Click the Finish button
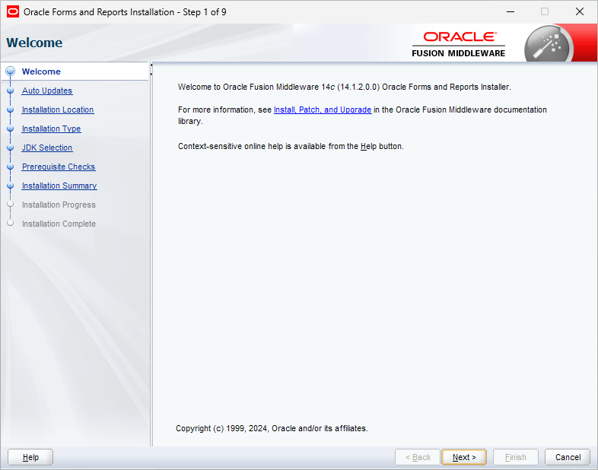Screen dimensions: 598x470 pyautogui.click(x=516, y=457)
